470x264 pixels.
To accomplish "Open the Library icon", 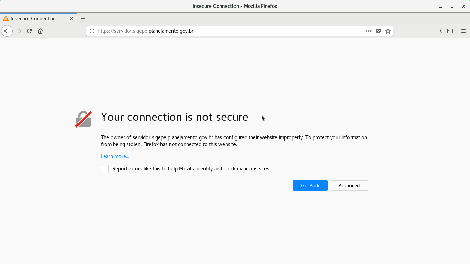I will pos(439,31).
